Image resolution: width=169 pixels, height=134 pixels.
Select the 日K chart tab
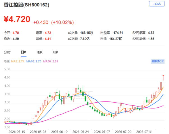click(x=24, y=52)
